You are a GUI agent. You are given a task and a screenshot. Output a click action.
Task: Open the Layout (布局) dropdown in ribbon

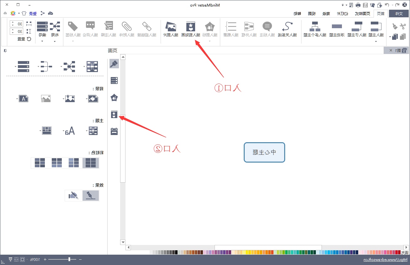point(55,41)
